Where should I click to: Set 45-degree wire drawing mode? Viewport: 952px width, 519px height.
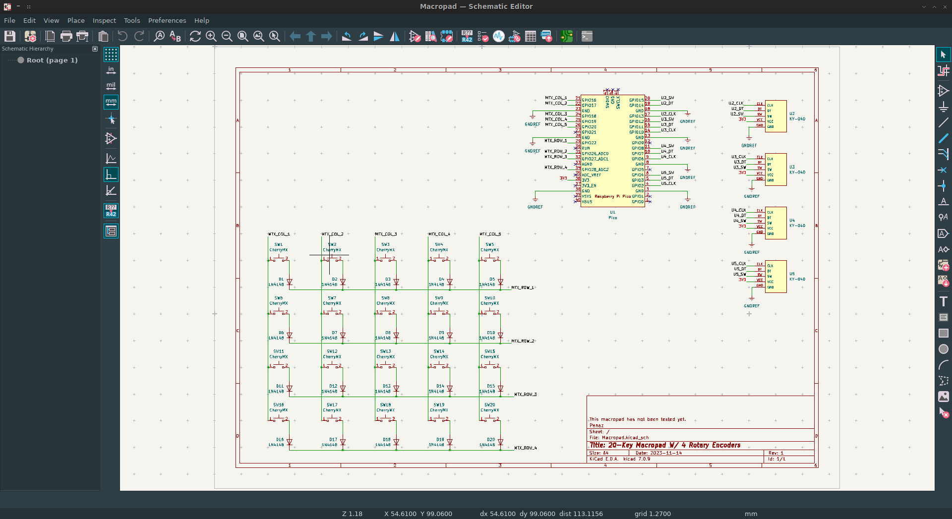111,190
